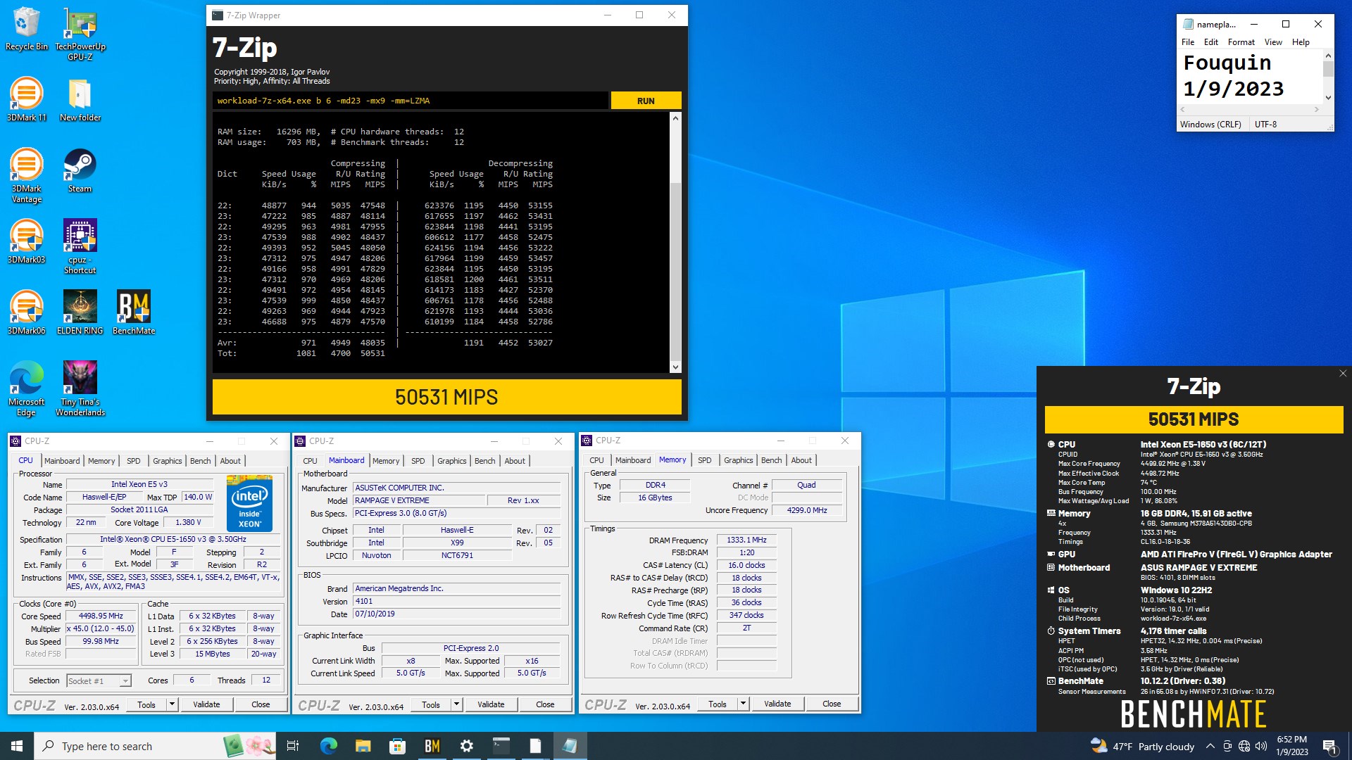Expand Tools dropdown arrow in middle CPU-Z window
The width and height of the screenshot is (1352, 760).
456,704
